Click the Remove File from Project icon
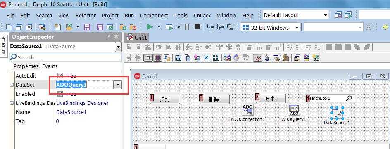 click(x=133, y=27)
